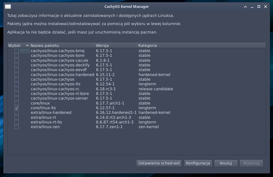Check the cachyos/linux-cachyos-server box

click(x=17, y=98)
